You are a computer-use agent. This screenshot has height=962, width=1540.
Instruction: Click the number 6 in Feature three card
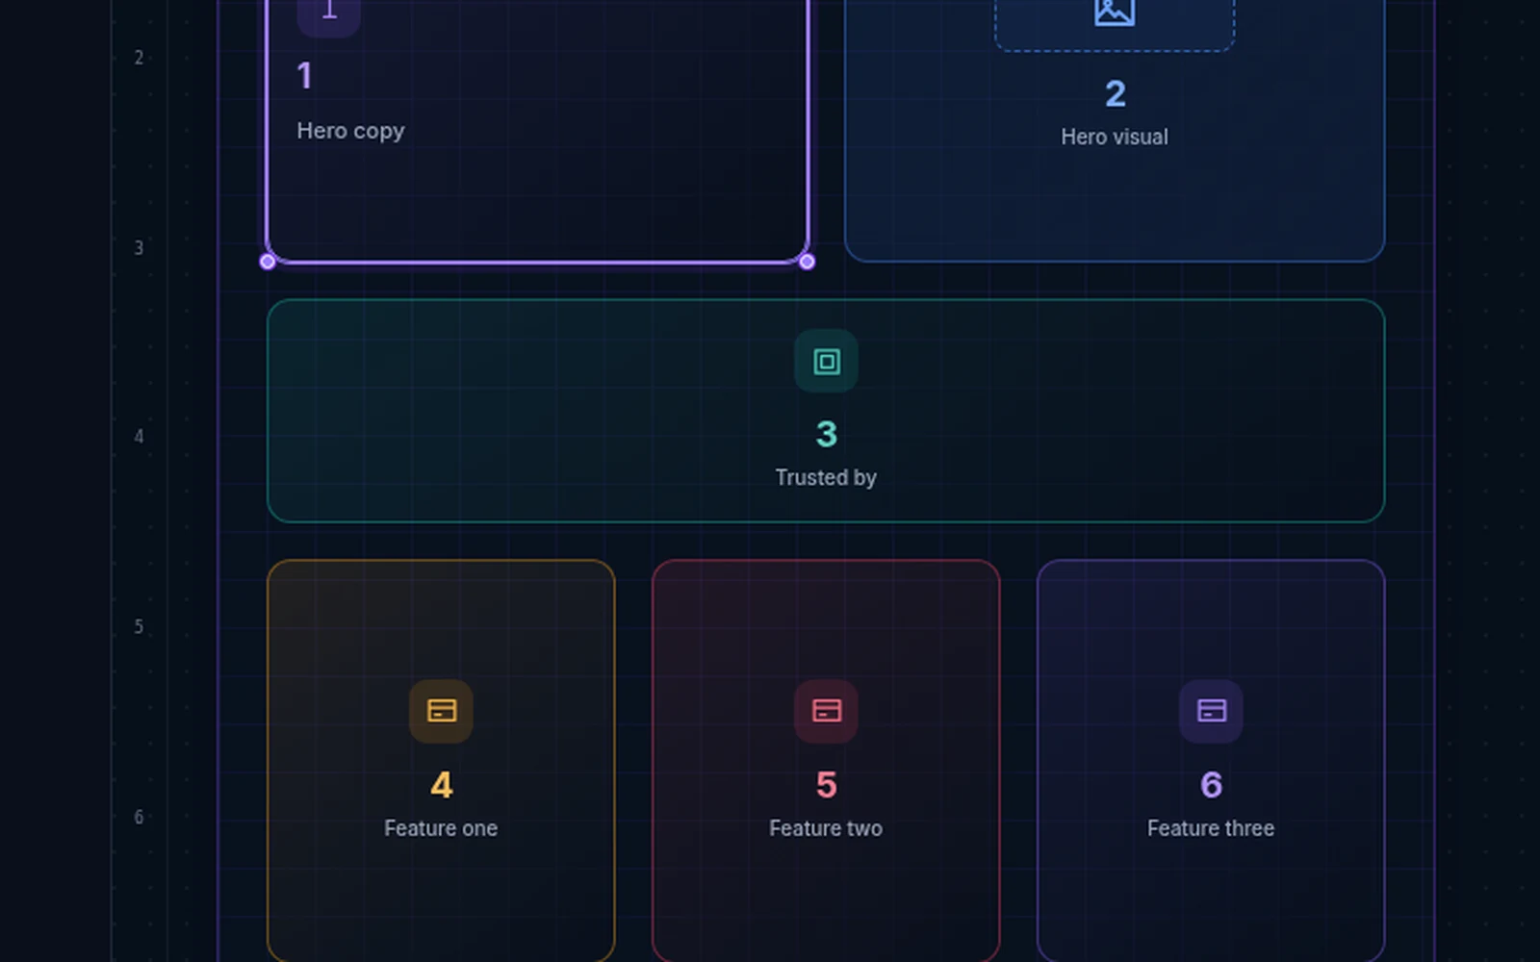point(1211,785)
